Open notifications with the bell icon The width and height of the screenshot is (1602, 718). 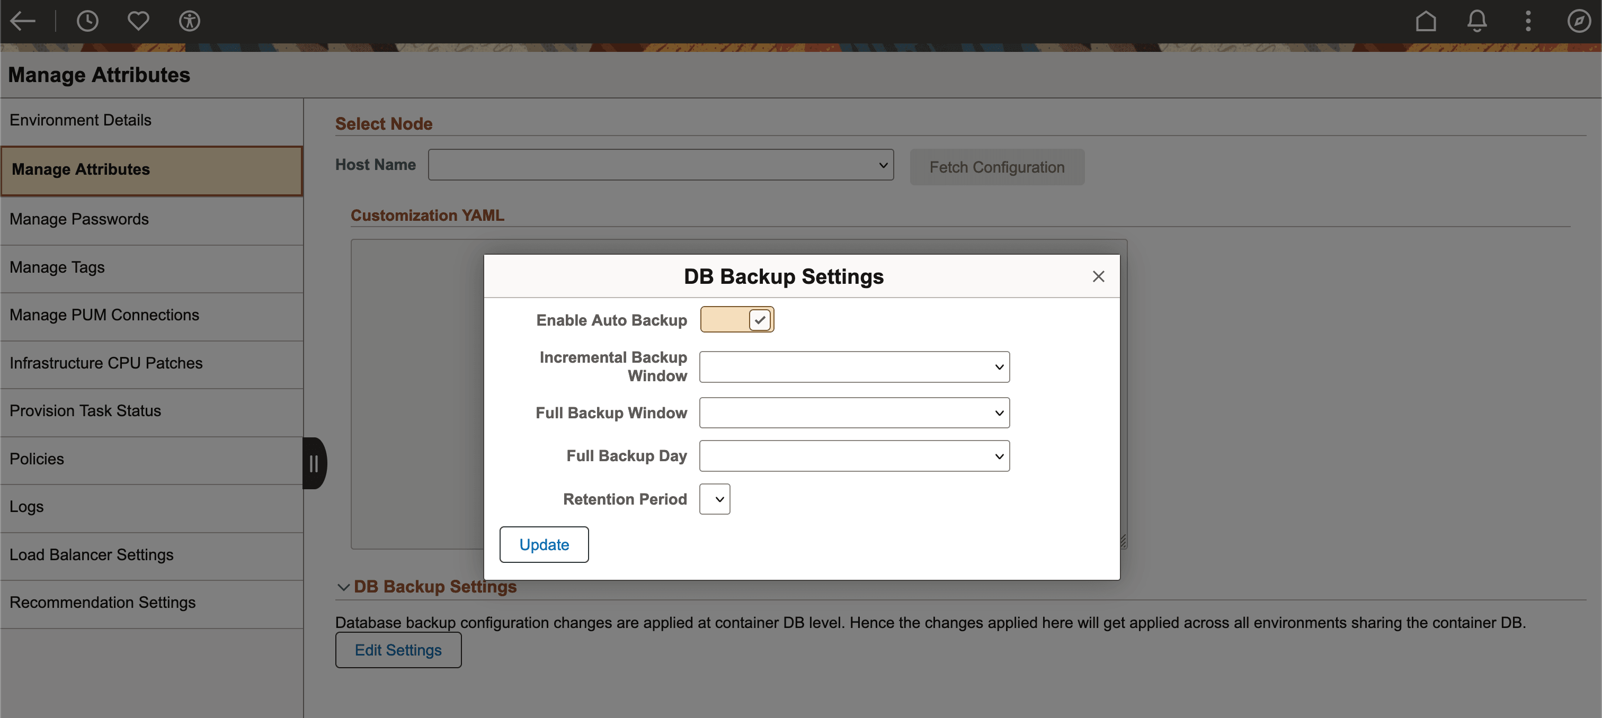[1477, 21]
